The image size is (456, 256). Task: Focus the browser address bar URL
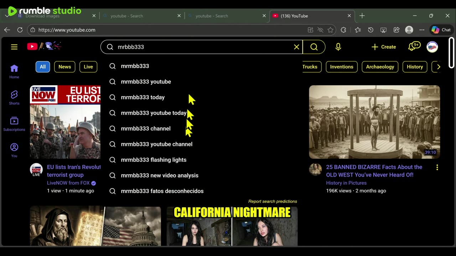(67, 30)
